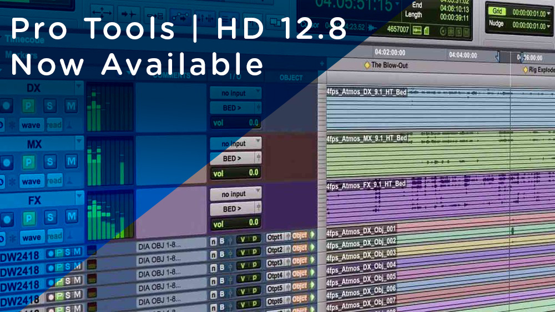This screenshot has width=555, height=312.
Task: Click DX track 'BED >' output selector
Action: tap(236, 108)
